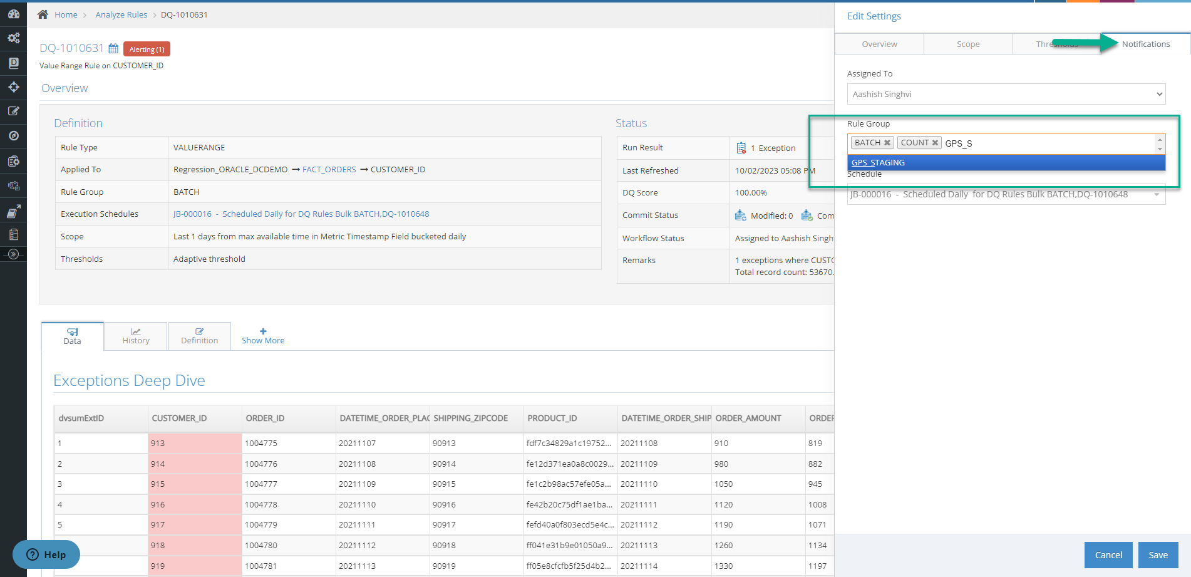Click the data transfer sidebar icon
The image size is (1191, 577).
point(13,185)
